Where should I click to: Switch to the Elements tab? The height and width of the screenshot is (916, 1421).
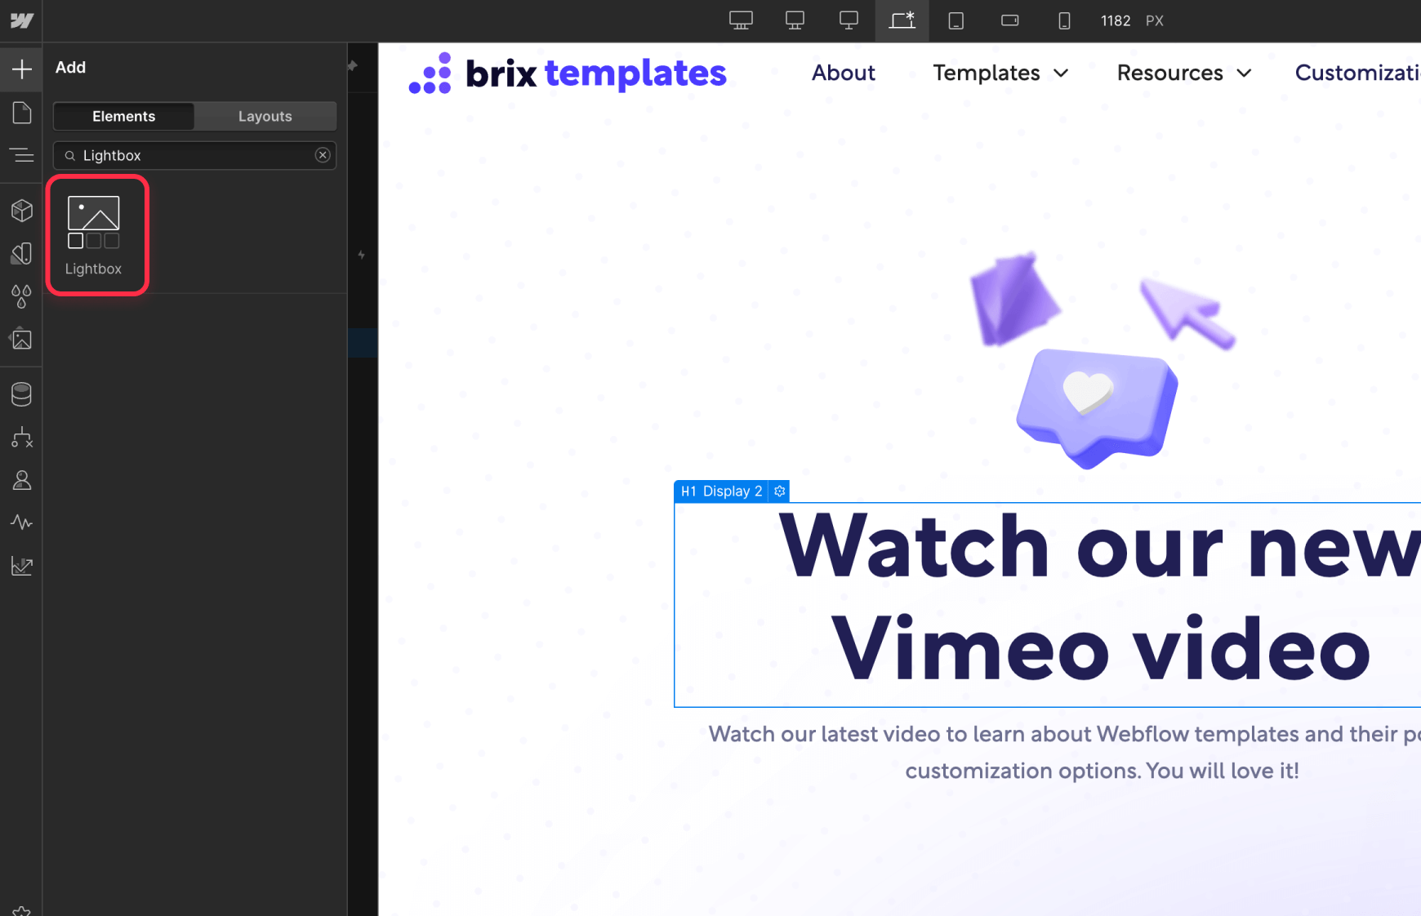pos(124,116)
